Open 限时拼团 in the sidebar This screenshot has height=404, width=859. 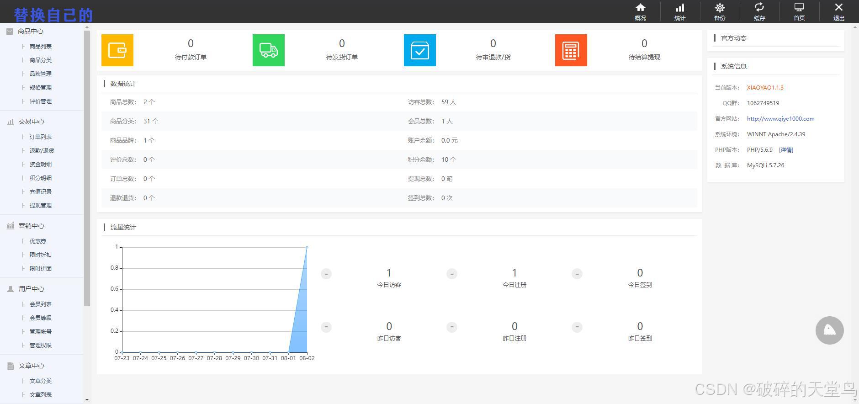tap(41, 268)
